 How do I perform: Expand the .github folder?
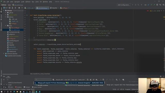click(5, 13)
